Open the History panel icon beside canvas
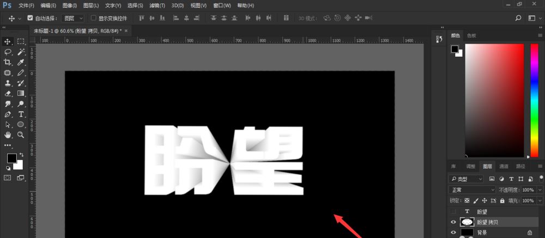The height and width of the screenshot is (238, 545). (x=439, y=39)
